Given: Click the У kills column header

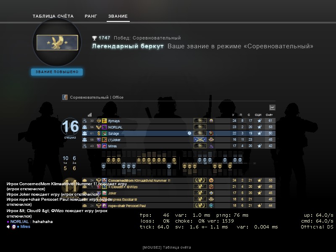Looking at the screenshot, I should coord(233,115).
